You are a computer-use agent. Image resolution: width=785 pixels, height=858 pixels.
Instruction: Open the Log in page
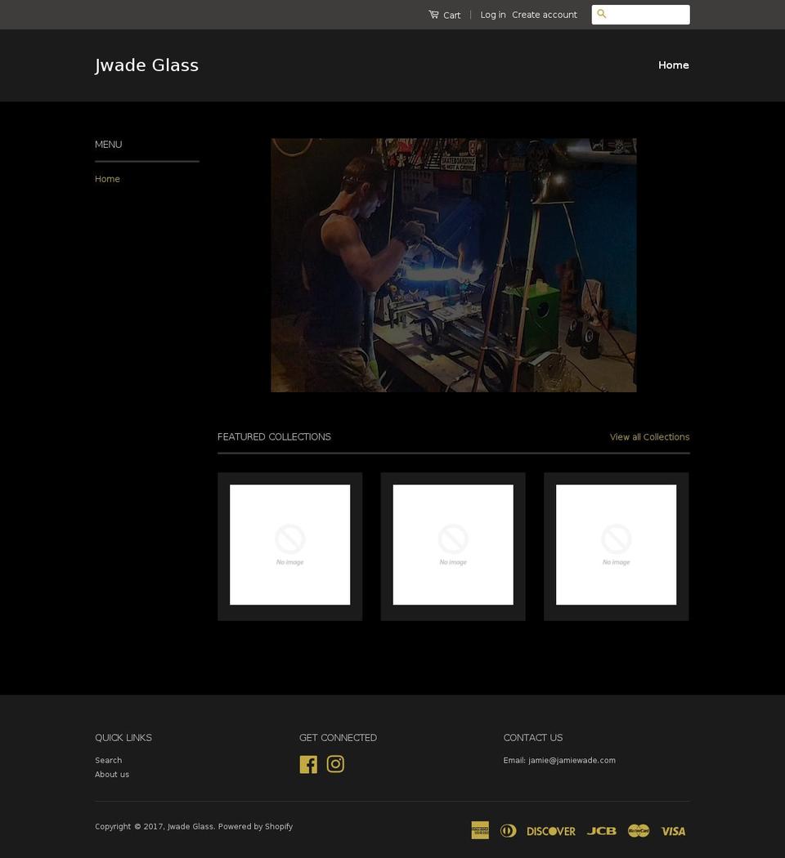[493, 14]
